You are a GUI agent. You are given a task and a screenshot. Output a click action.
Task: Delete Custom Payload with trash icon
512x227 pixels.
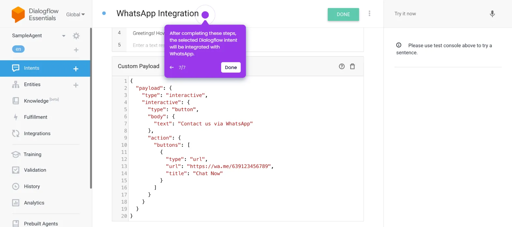click(x=353, y=66)
